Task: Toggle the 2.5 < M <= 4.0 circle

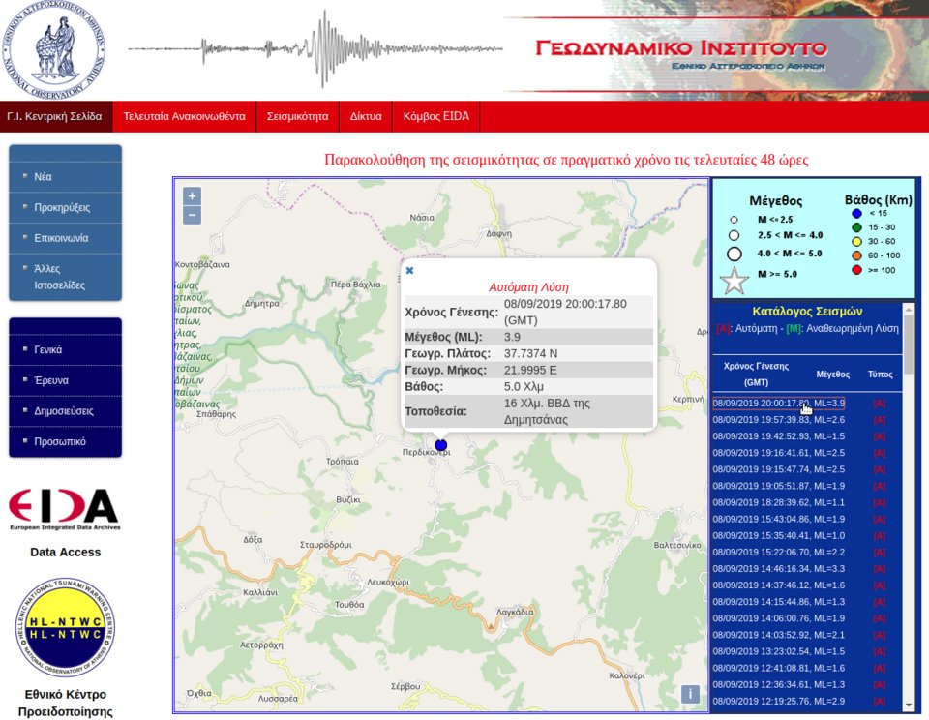Action: [x=734, y=235]
